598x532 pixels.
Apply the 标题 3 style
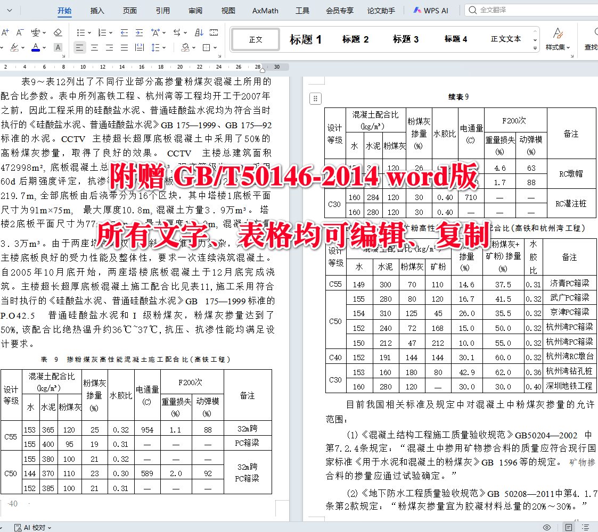(x=406, y=39)
